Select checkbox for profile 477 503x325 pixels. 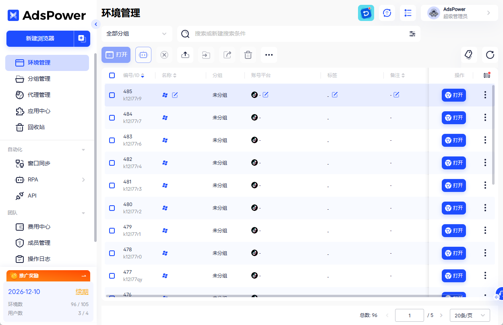(x=112, y=276)
